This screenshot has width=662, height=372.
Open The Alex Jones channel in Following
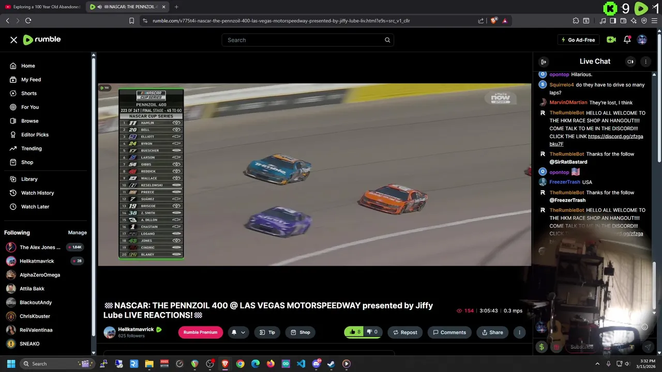(x=40, y=247)
